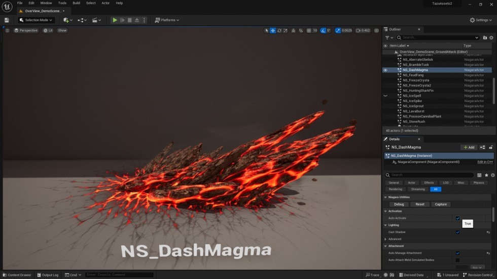Filter Details by Effects category
This screenshot has height=279, width=497.
pyautogui.click(x=429, y=183)
